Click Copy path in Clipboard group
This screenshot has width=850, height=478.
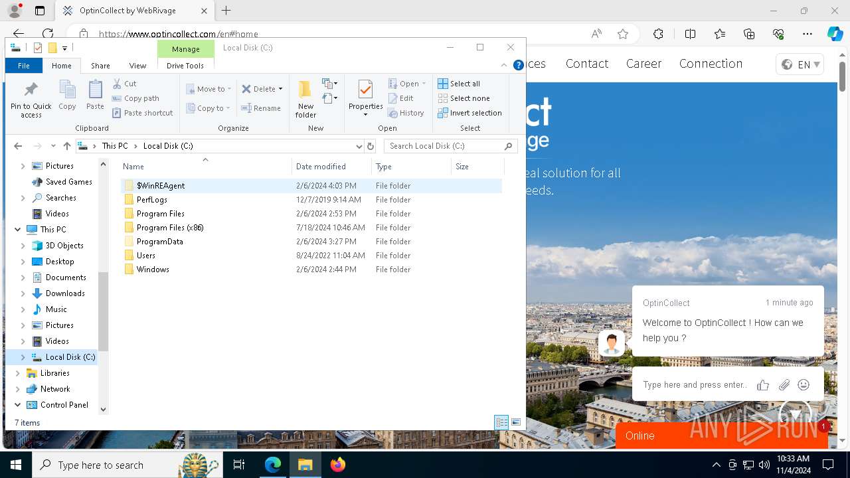coord(136,98)
